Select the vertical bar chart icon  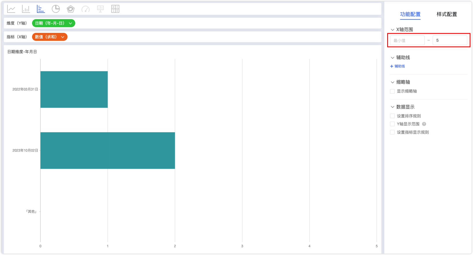tap(26, 9)
